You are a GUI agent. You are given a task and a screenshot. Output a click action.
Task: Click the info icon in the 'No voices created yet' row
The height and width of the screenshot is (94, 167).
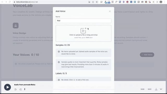[16, 64]
